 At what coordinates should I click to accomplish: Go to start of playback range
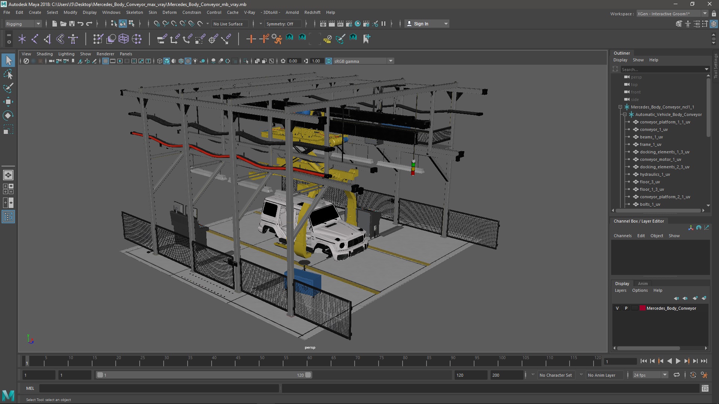click(643, 361)
